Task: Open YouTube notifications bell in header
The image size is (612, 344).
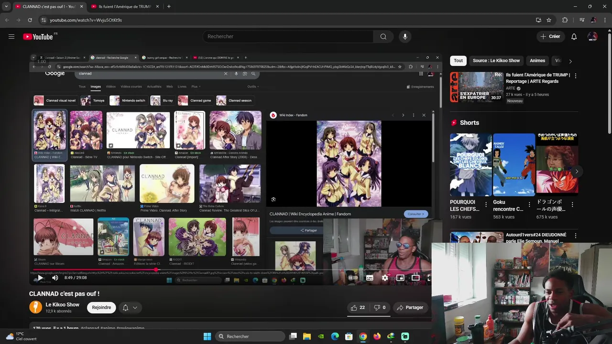Action: [x=574, y=36]
